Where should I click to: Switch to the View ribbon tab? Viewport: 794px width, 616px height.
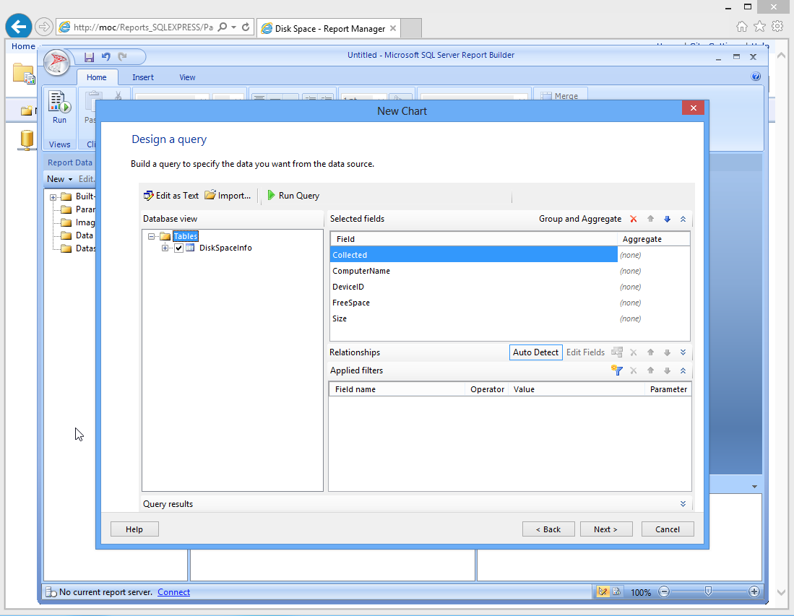[x=187, y=77]
